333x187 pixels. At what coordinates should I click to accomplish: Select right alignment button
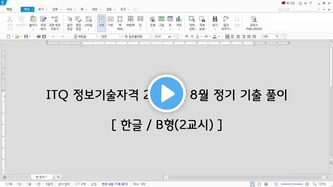coord(244,37)
